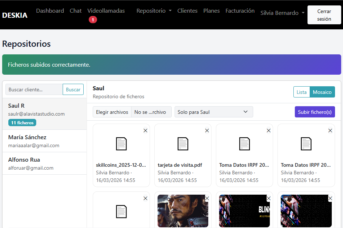This screenshot has width=343, height=228.
Task: Expand the Repositorio dropdown menu
Action: coord(154,11)
